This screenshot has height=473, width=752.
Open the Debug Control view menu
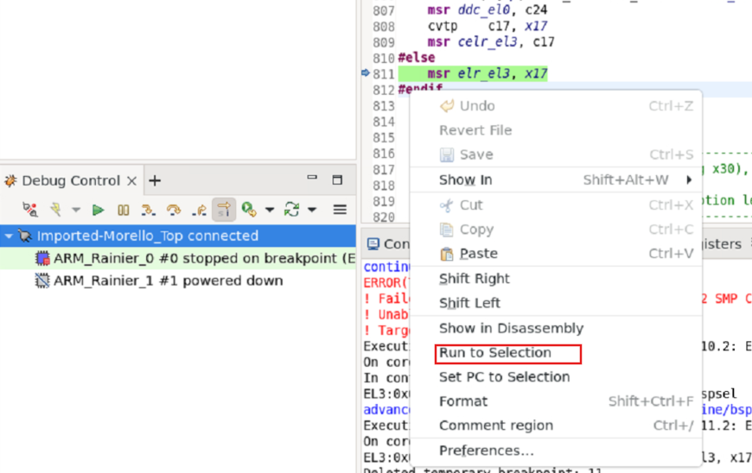[x=340, y=210]
